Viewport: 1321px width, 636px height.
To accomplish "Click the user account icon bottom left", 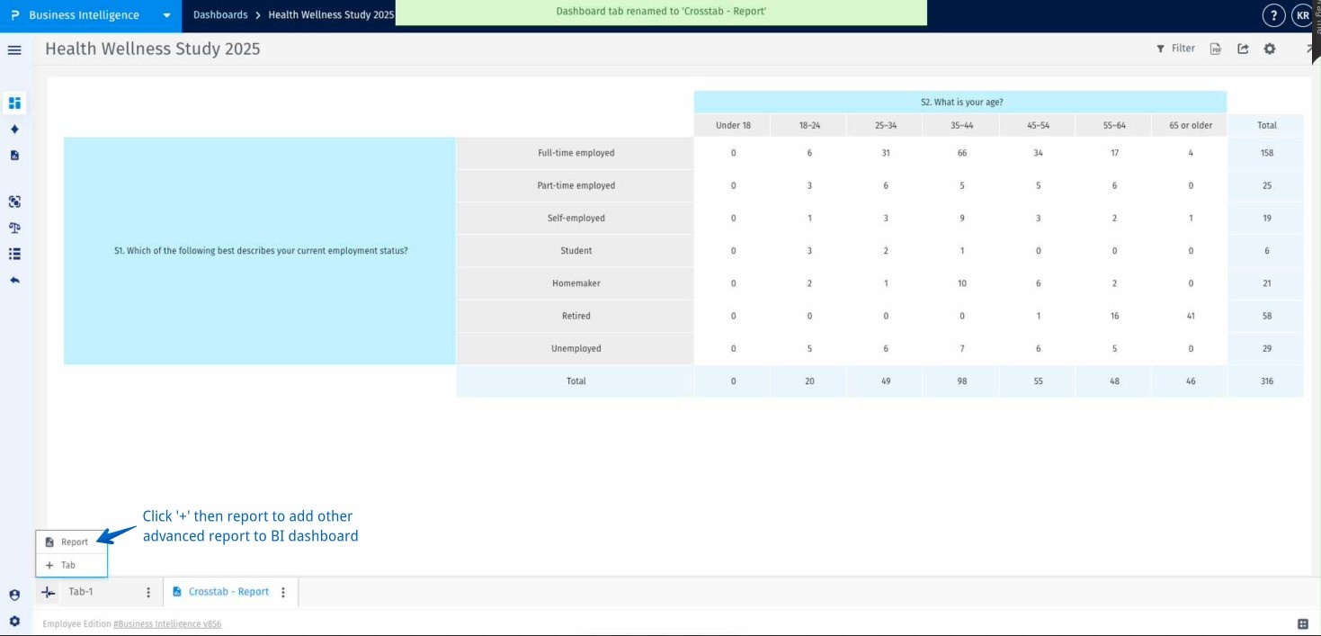I will [x=13, y=595].
